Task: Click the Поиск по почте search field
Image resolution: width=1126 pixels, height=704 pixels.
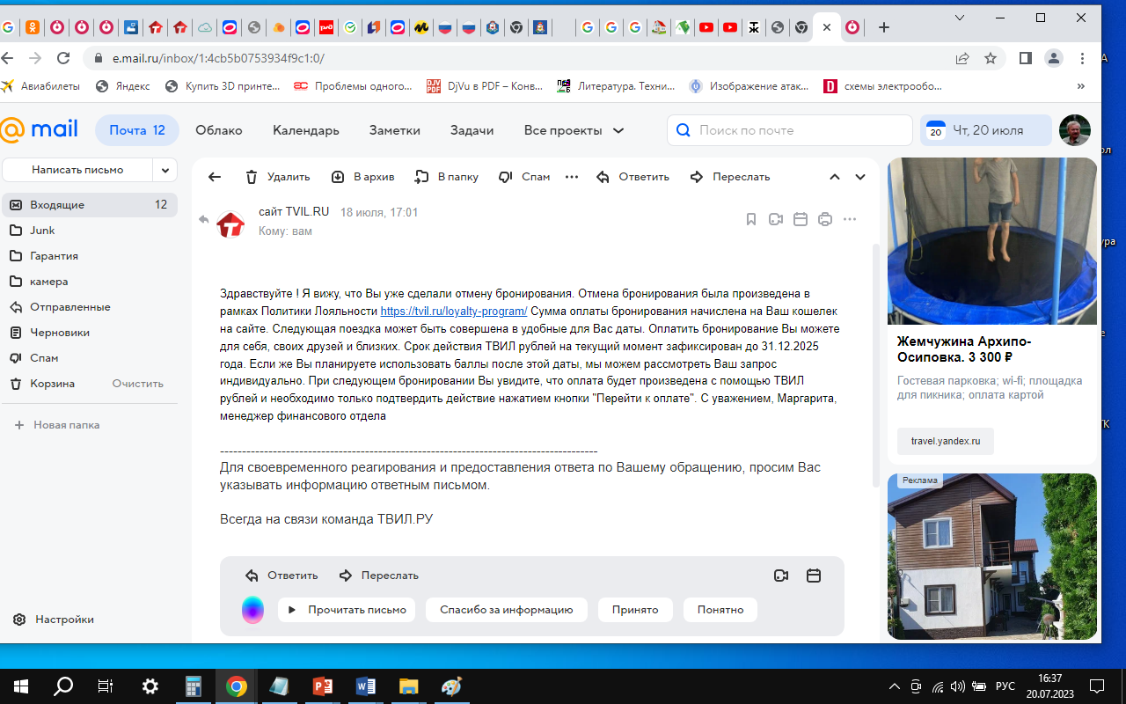Action: [x=790, y=130]
